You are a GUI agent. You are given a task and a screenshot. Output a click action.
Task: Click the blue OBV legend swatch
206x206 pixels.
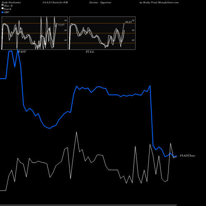point(2,12)
